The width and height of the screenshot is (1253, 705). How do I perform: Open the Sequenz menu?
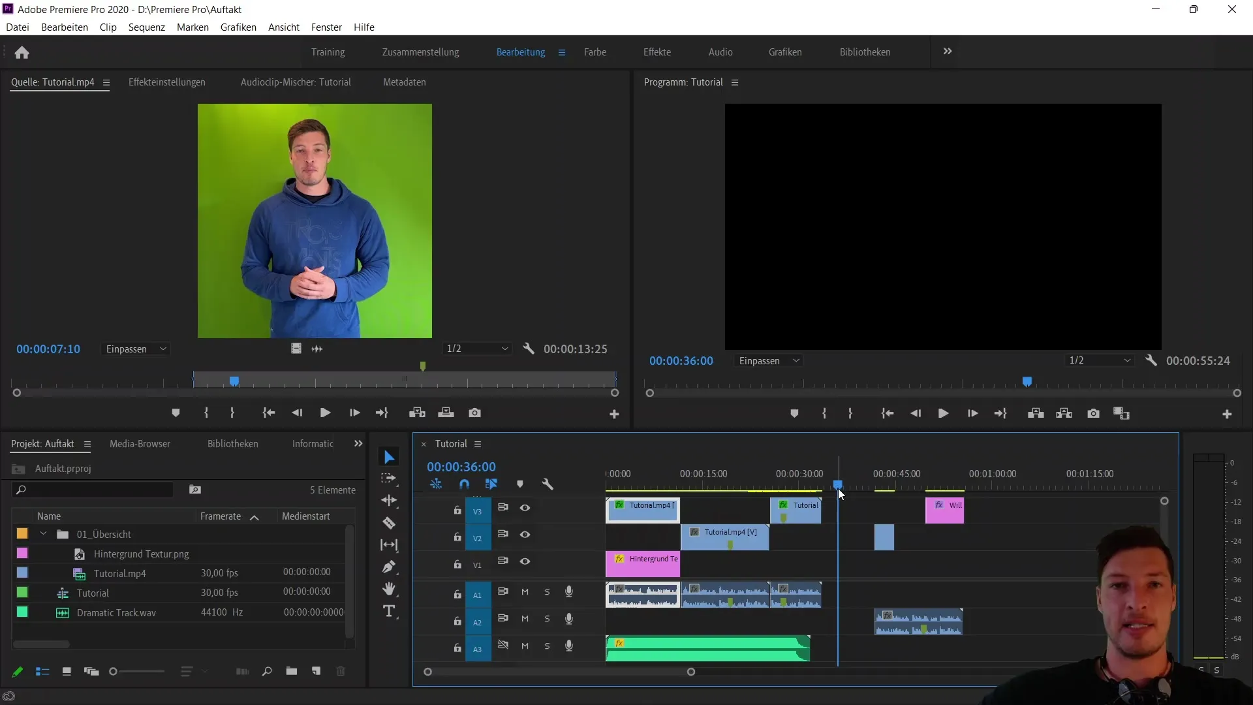tap(146, 27)
